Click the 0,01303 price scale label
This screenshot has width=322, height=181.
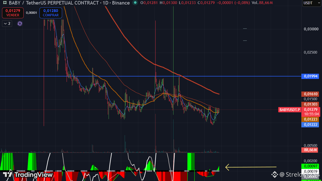pos(310,104)
